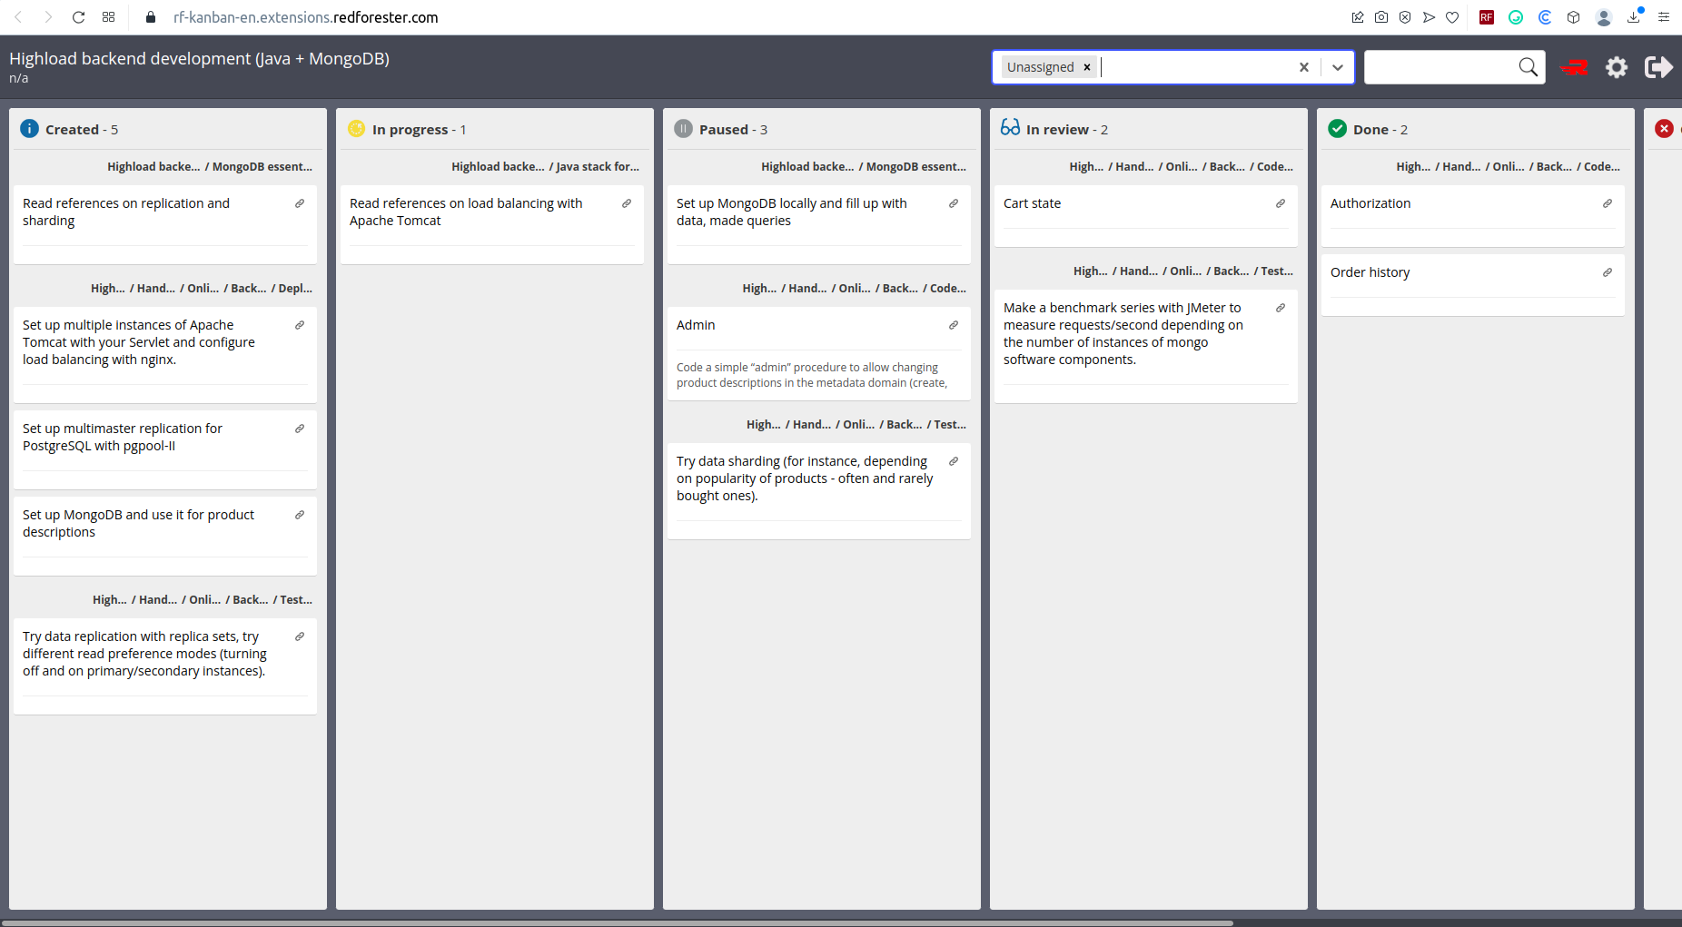Viewport: 1682px width, 927px height.
Task: Open the Set up MongoDB locally card
Action: (x=818, y=224)
